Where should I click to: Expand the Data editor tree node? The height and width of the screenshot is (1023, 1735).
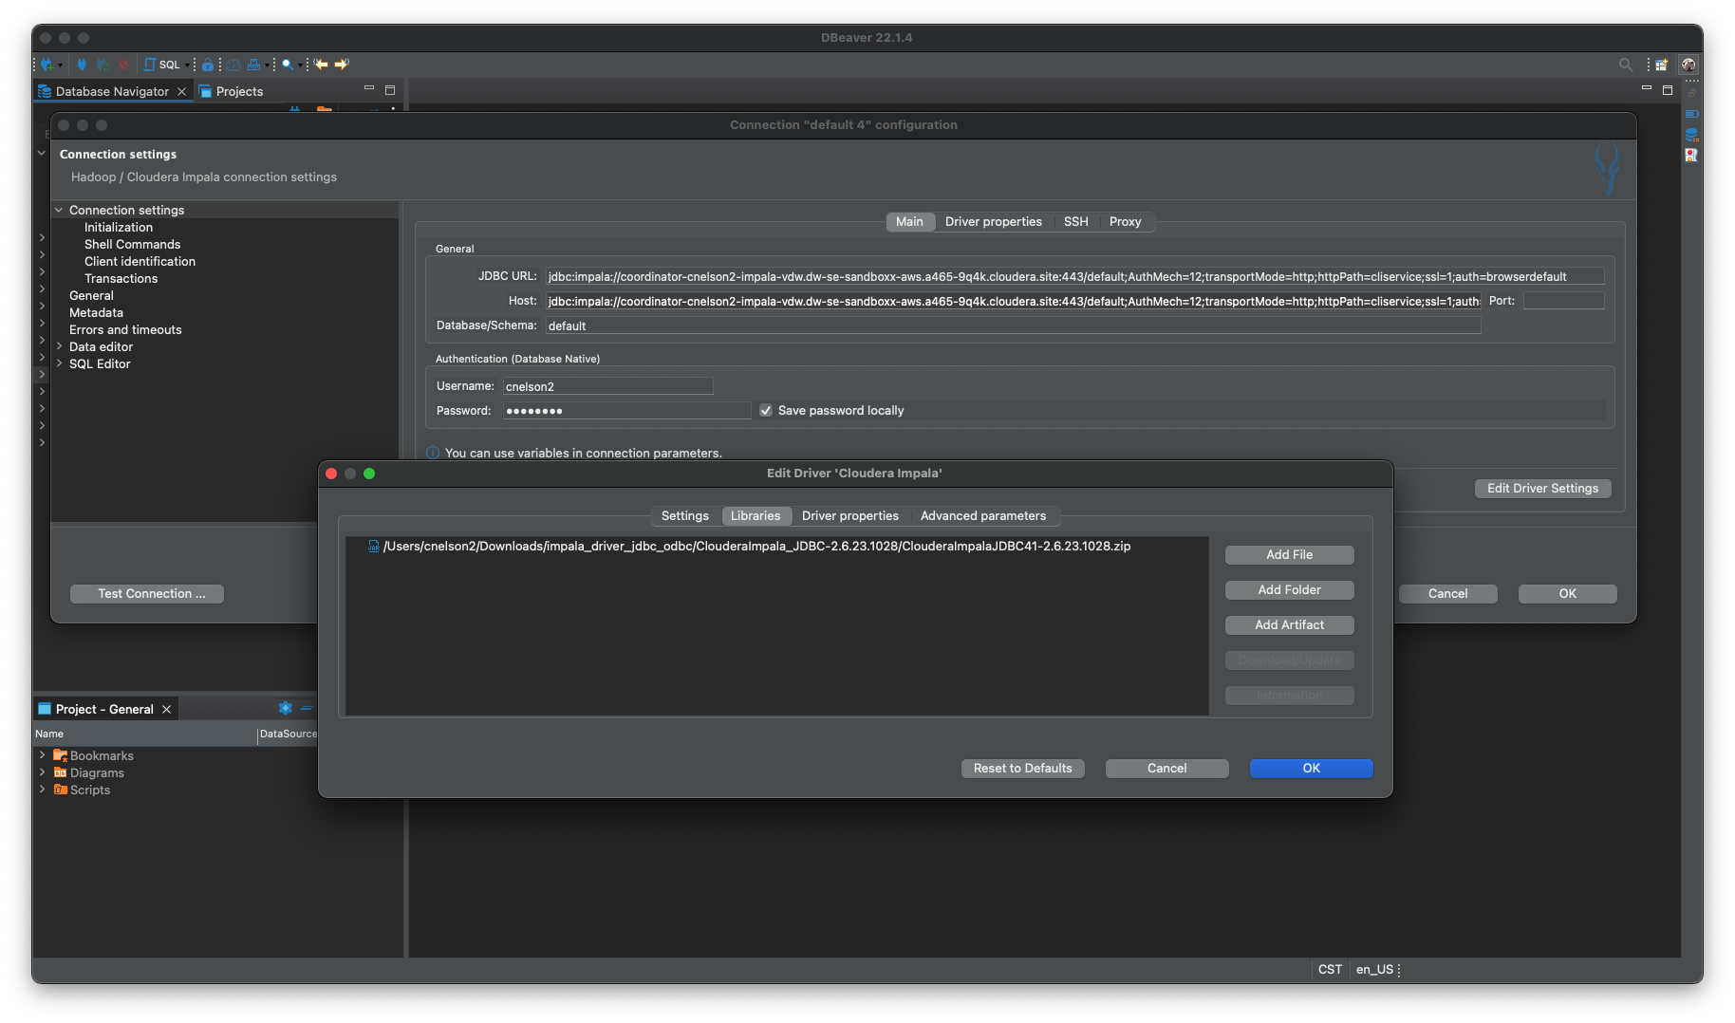(x=59, y=346)
